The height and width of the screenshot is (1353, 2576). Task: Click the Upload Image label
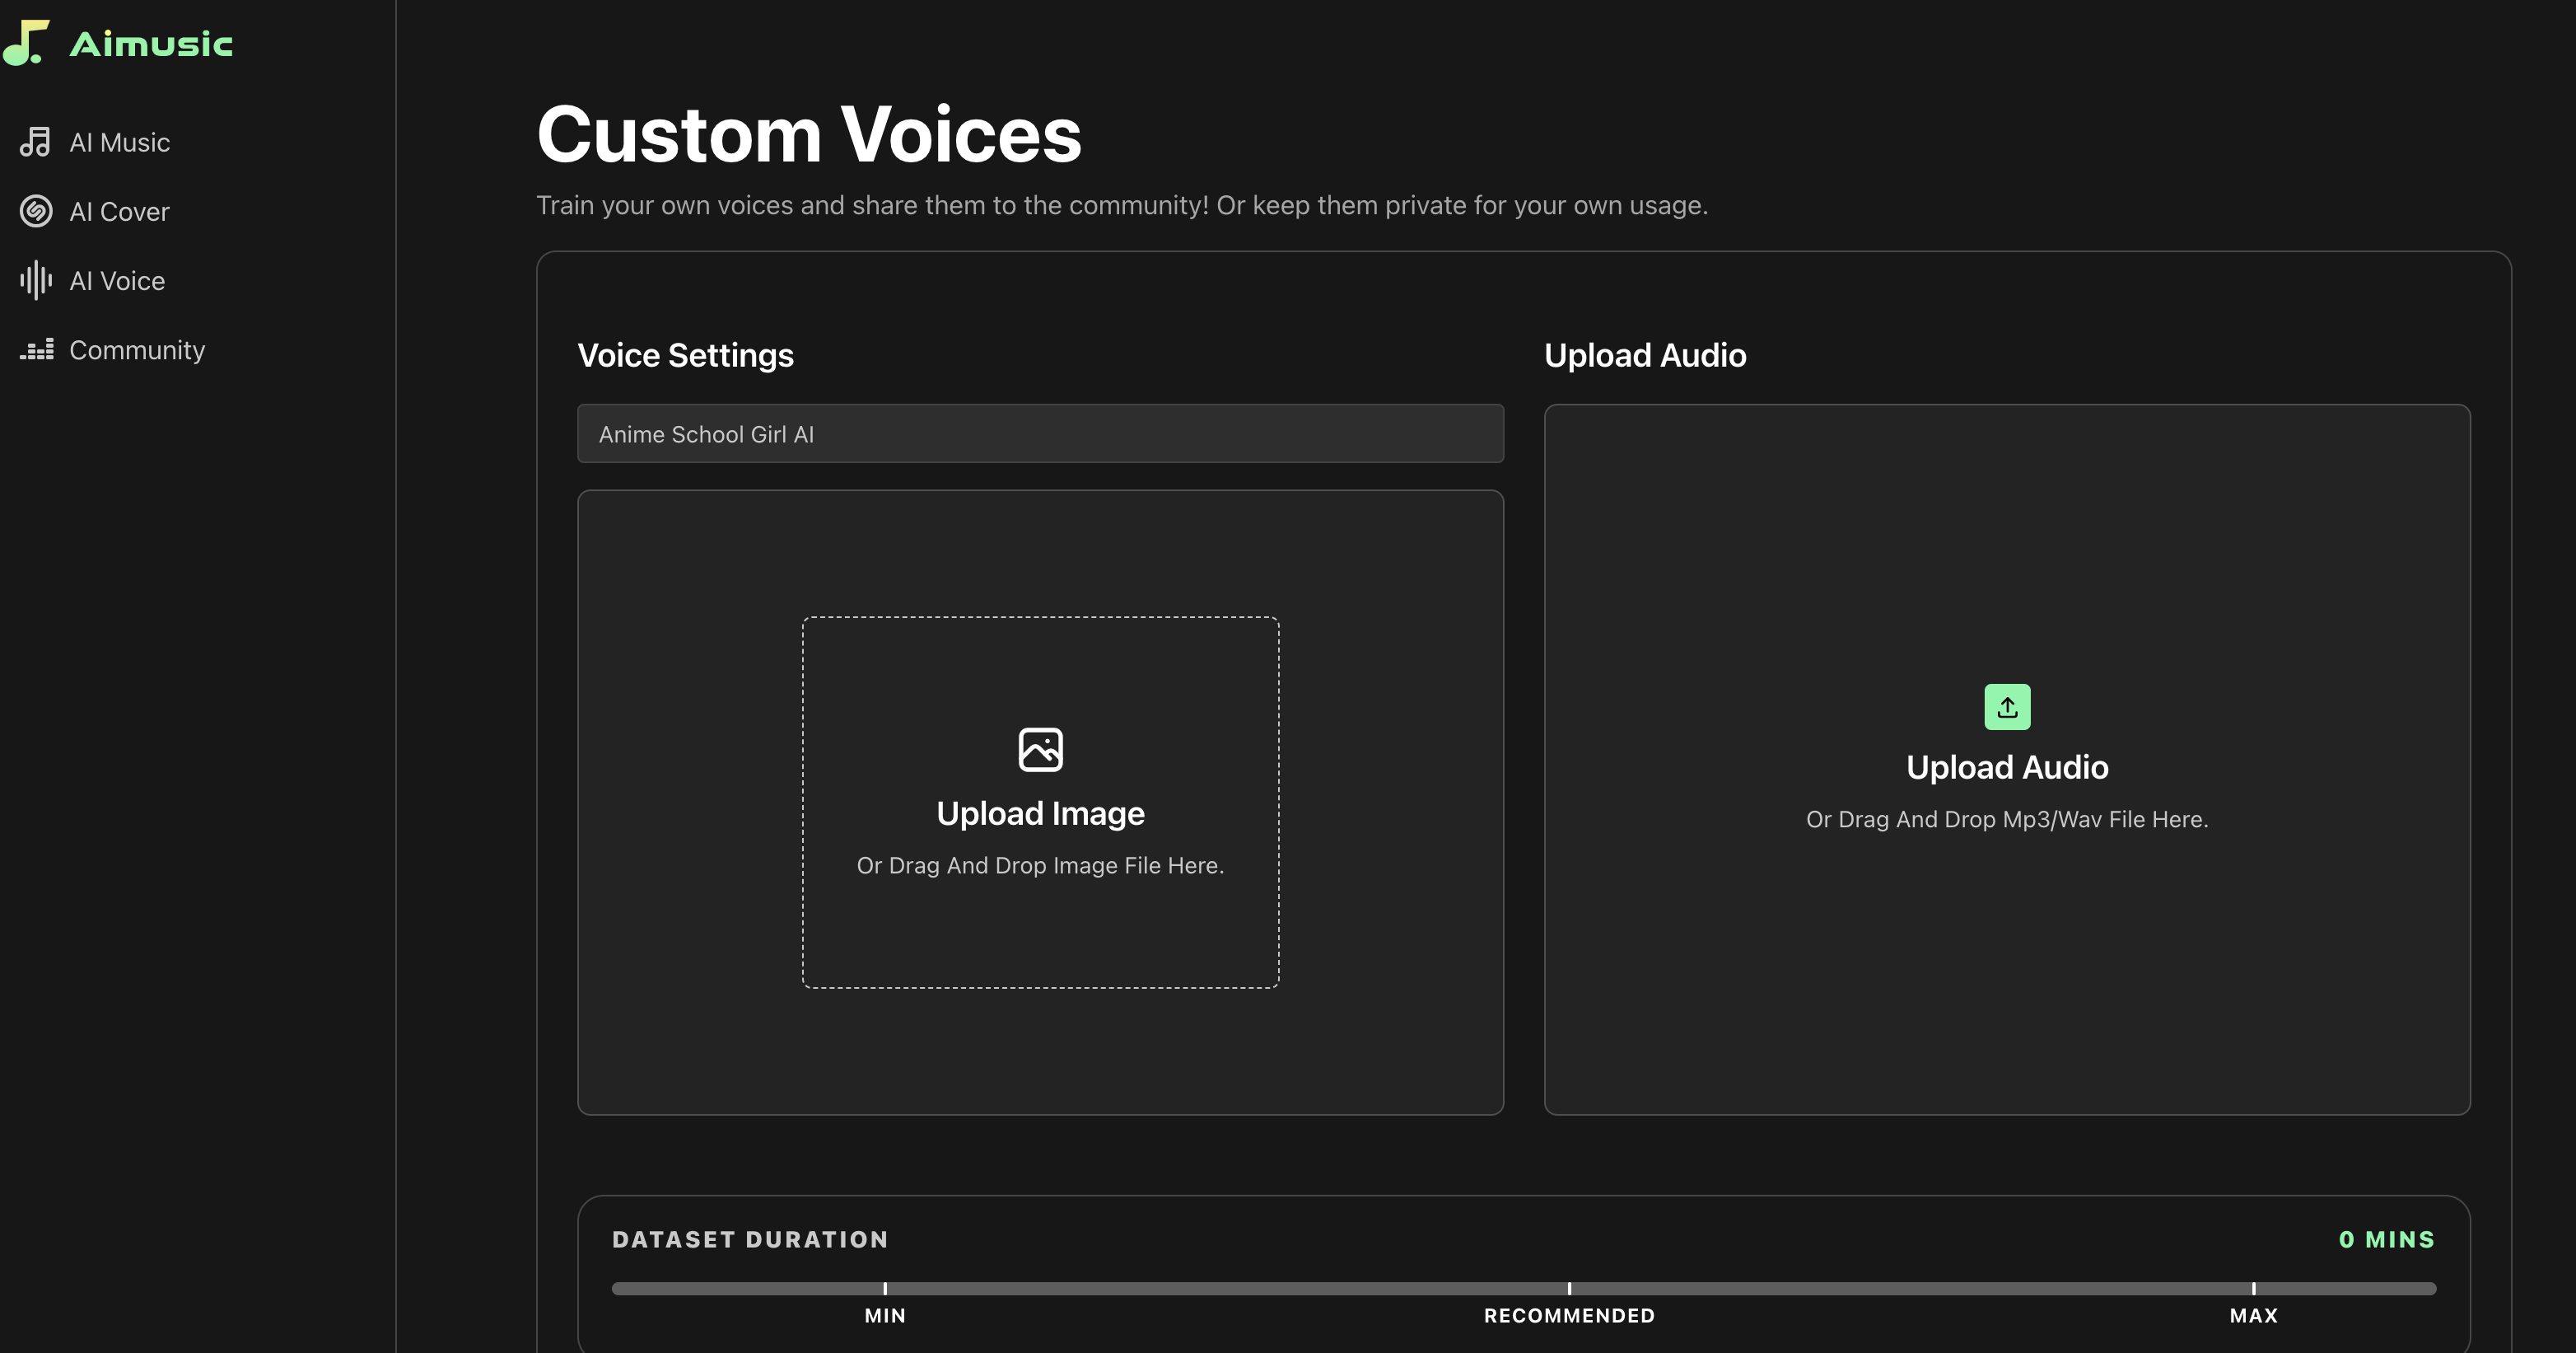point(1040,813)
